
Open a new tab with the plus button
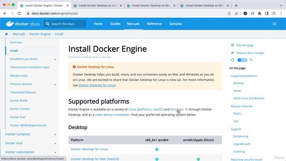236,5
